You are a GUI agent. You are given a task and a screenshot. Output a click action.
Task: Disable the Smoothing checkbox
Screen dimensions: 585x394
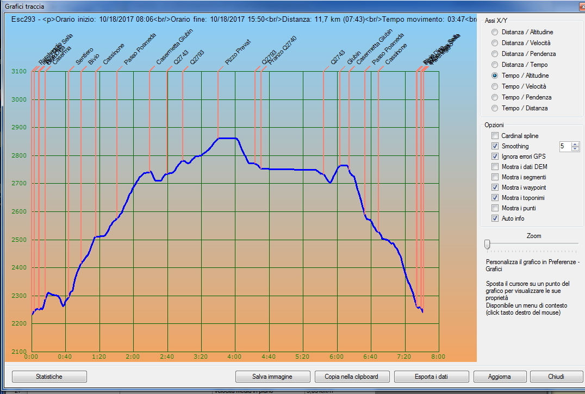click(x=495, y=146)
